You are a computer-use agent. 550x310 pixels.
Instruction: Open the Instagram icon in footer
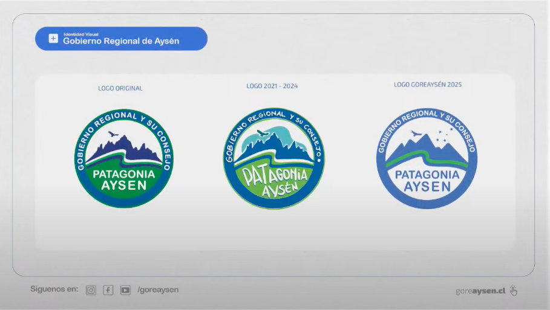91,290
